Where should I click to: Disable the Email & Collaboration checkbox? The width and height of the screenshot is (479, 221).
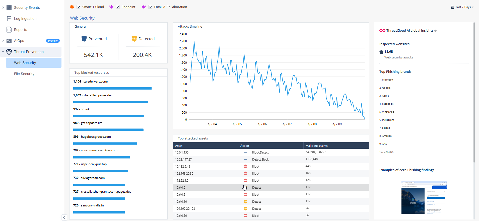(x=150, y=7)
